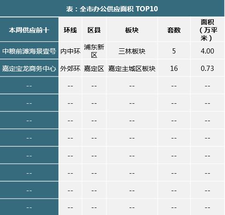The image size is (225, 215).
Task: Click the 套数 value 16
Action: (174, 69)
